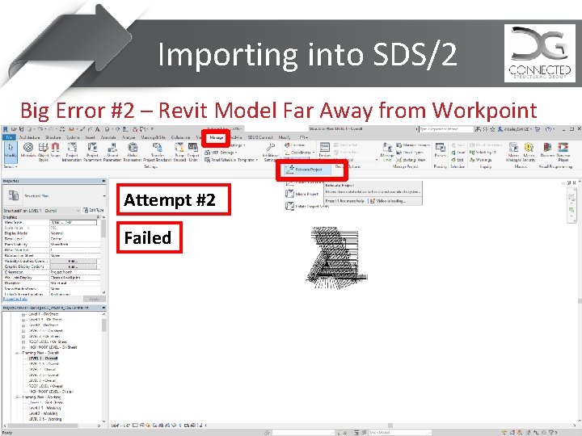This screenshot has width=582, height=436.
Task: Click the search keyword input field
Action: [x=446, y=129]
